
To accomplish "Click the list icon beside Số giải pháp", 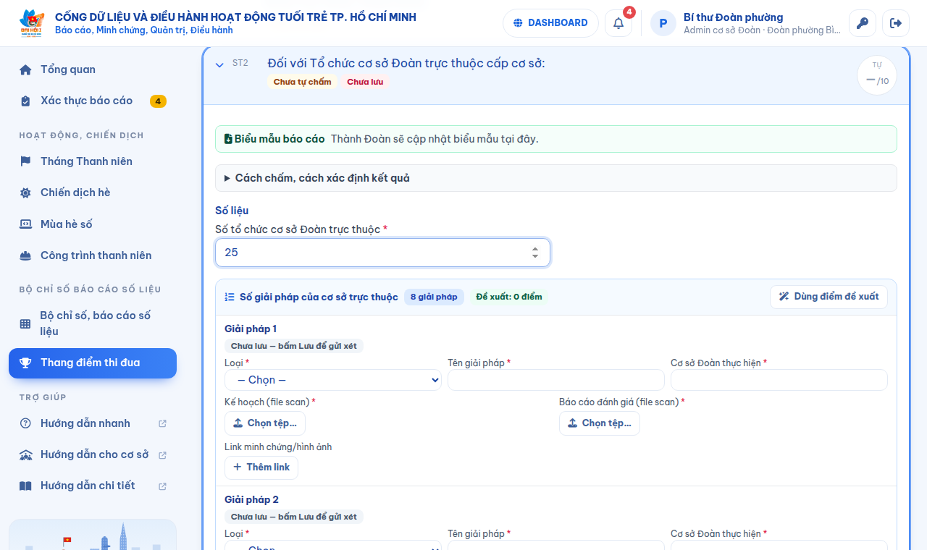I will coord(230,297).
